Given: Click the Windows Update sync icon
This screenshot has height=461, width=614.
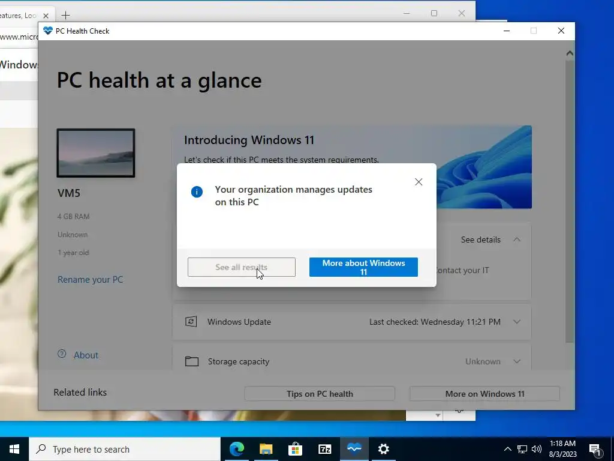Looking at the screenshot, I should [191, 322].
